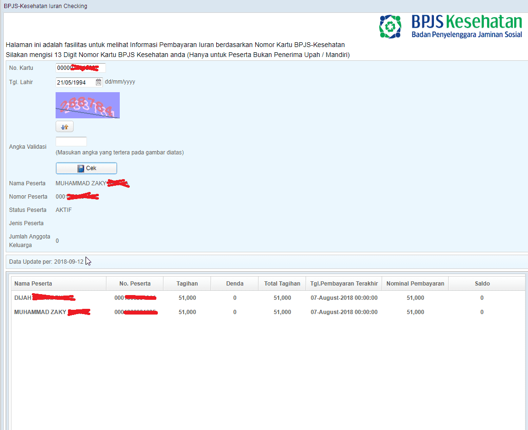Focus the Angka Validasi input box
The image size is (528, 430).
point(71,142)
